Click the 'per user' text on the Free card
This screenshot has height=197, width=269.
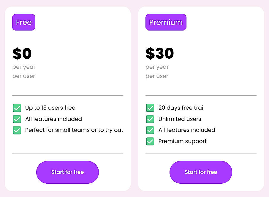coord(23,76)
